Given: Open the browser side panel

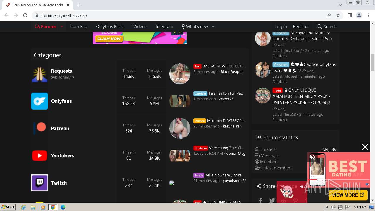Looking at the screenshot, I should coord(350,15).
